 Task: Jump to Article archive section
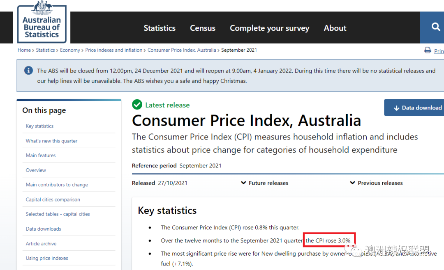(x=41, y=243)
